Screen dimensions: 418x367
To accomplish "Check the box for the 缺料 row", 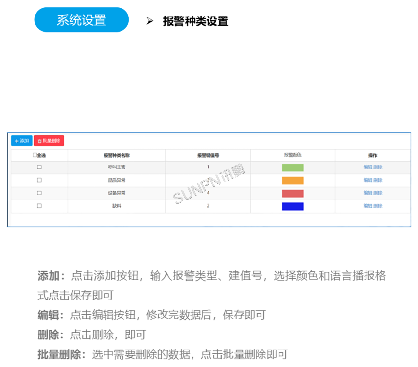I will 39,206.
